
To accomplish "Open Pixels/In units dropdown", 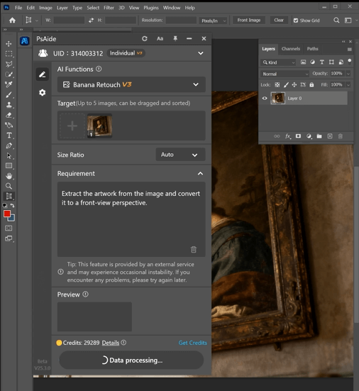I will (x=214, y=21).
